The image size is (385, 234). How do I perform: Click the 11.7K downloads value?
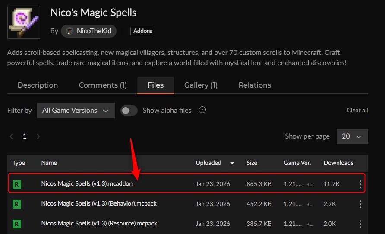(x=331, y=184)
